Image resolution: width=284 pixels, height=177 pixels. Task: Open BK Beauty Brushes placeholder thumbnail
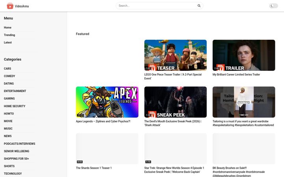pos(244,149)
